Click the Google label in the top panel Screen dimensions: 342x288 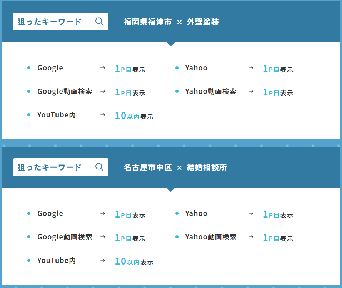[50, 68]
